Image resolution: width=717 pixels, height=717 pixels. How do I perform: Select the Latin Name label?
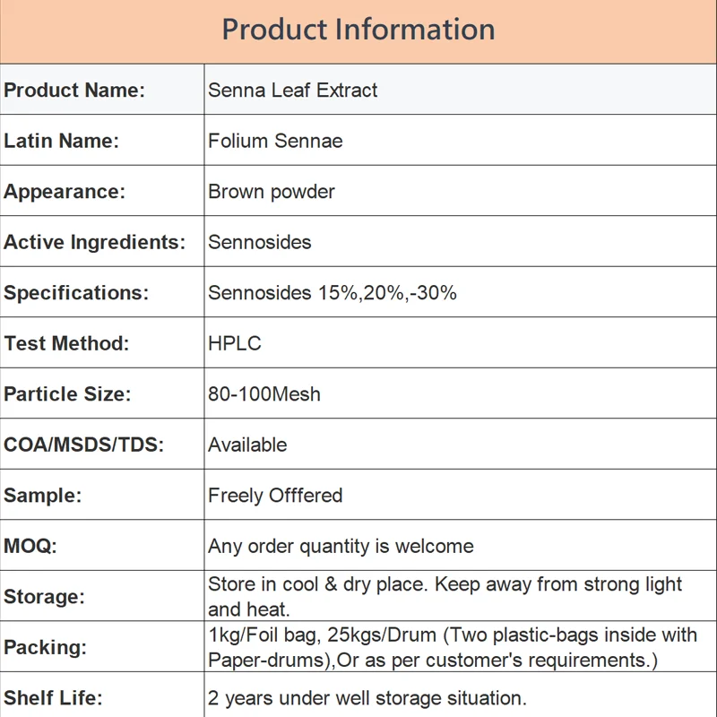pyautogui.click(x=61, y=141)
